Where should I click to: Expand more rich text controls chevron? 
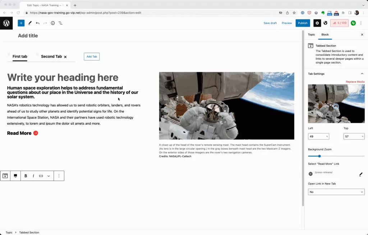49,176
